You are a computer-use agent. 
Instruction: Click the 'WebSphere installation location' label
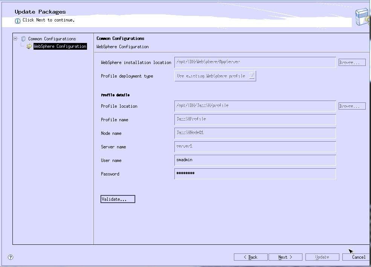[x=136, y=63]
